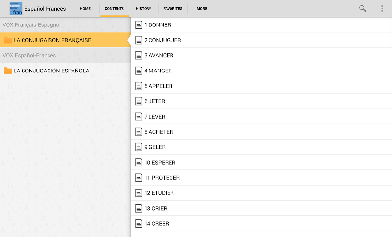Open the 14 CREER conjugation entry
Image resolution: width=392 pixels, height=237 pixels.
click(x=261, y=223)
